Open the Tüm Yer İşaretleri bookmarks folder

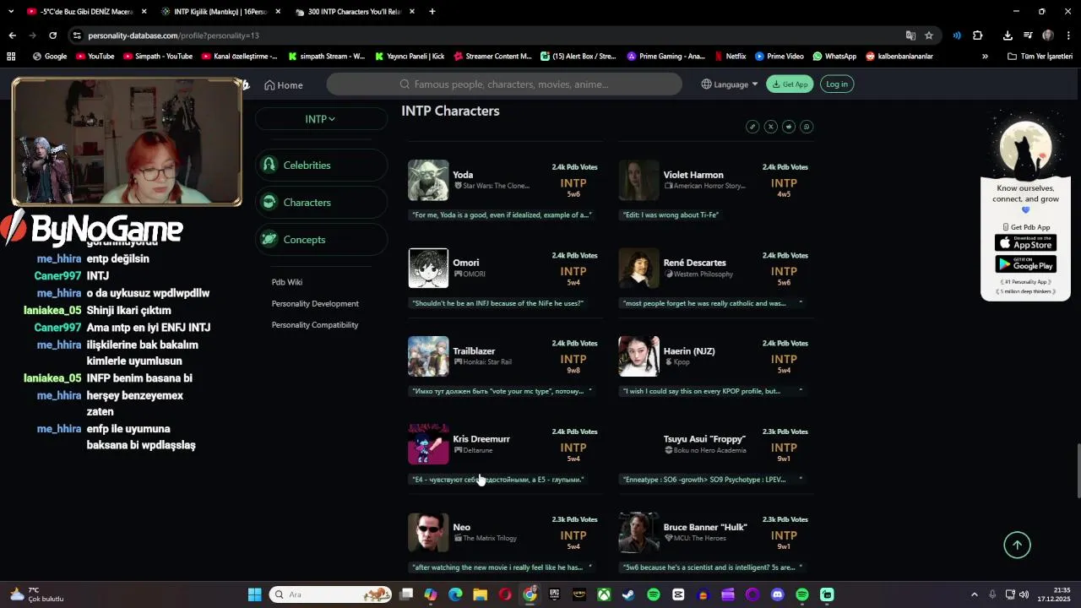tap(1040, 57)
